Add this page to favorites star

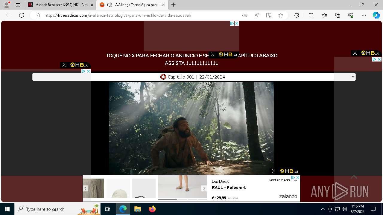[281, 15]
